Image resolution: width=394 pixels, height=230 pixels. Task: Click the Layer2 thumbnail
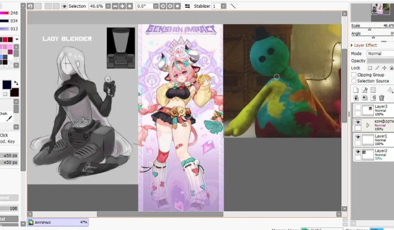pyautogui.click(x=368, y=155)
